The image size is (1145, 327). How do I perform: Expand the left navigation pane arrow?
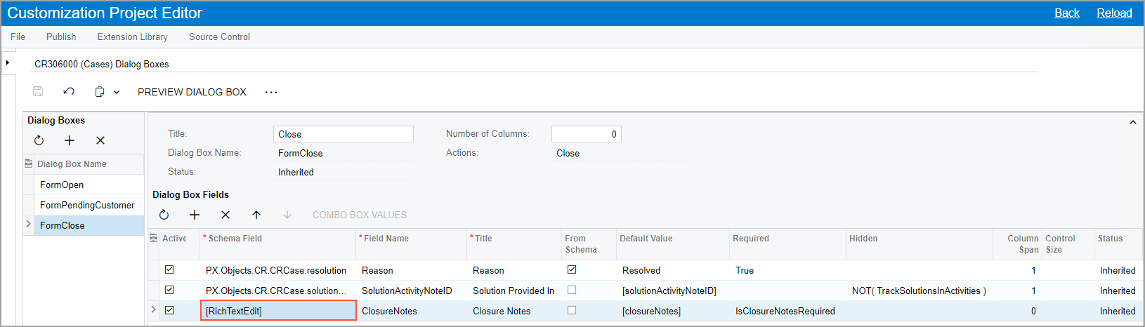[8, 62]
